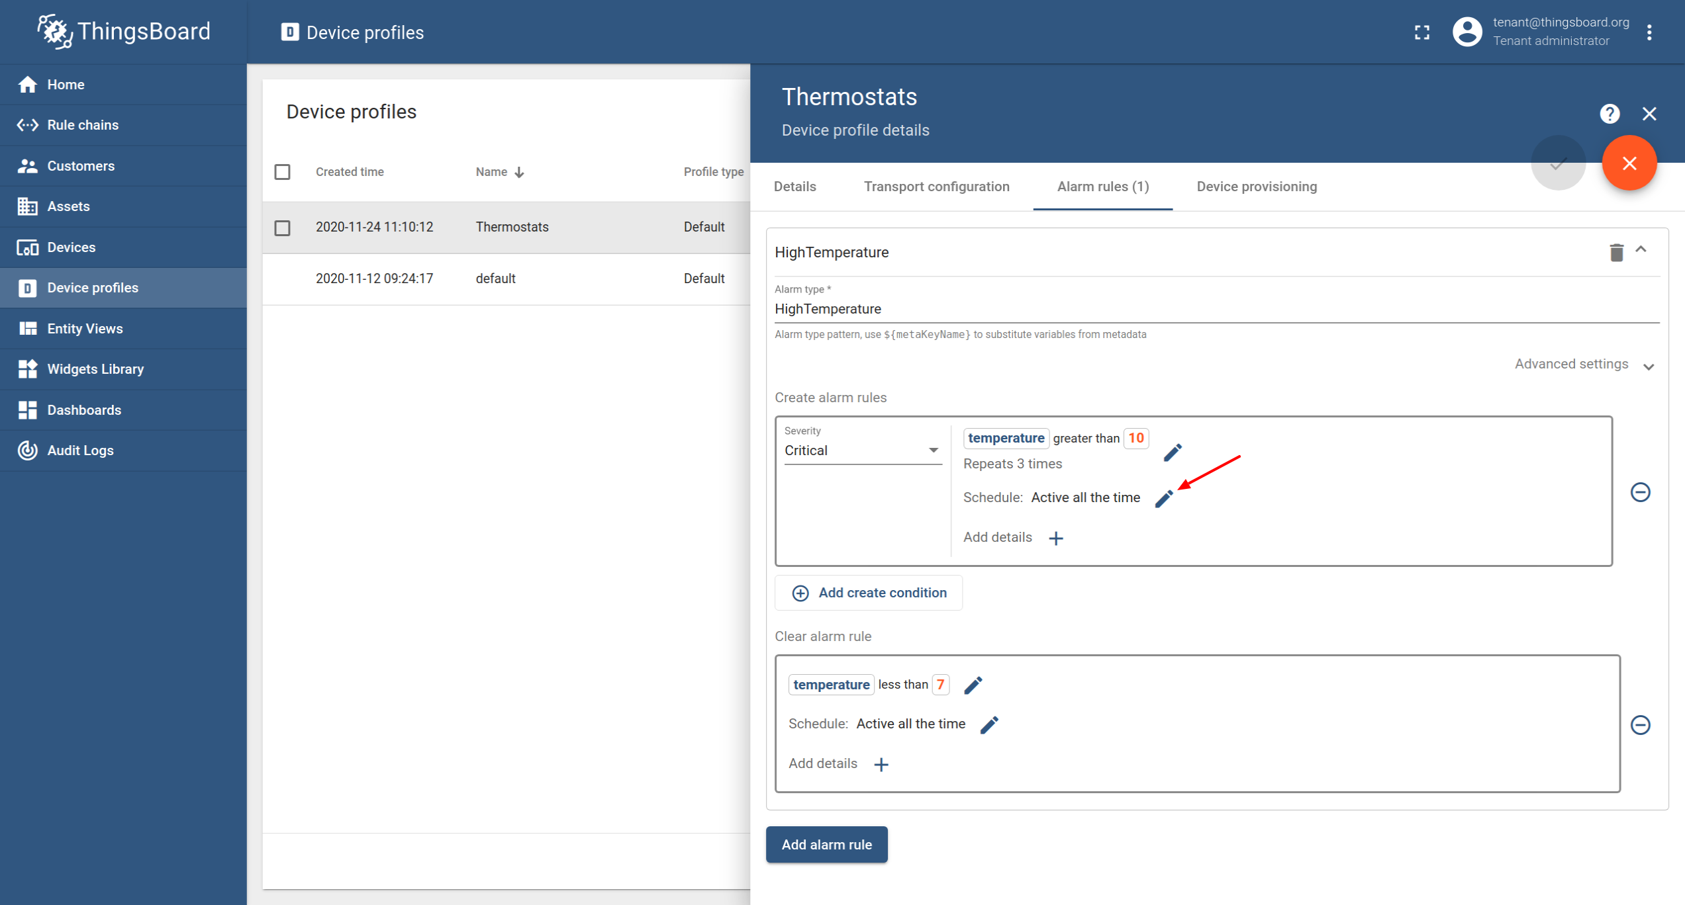This screenshot has width=1685, height=905.
Task: Edit the temperature greater than 10 condition
Action: pos(1172,452)
